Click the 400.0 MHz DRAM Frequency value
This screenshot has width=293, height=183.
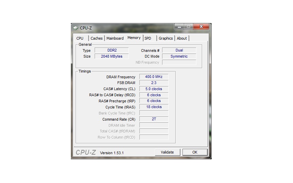154,77
